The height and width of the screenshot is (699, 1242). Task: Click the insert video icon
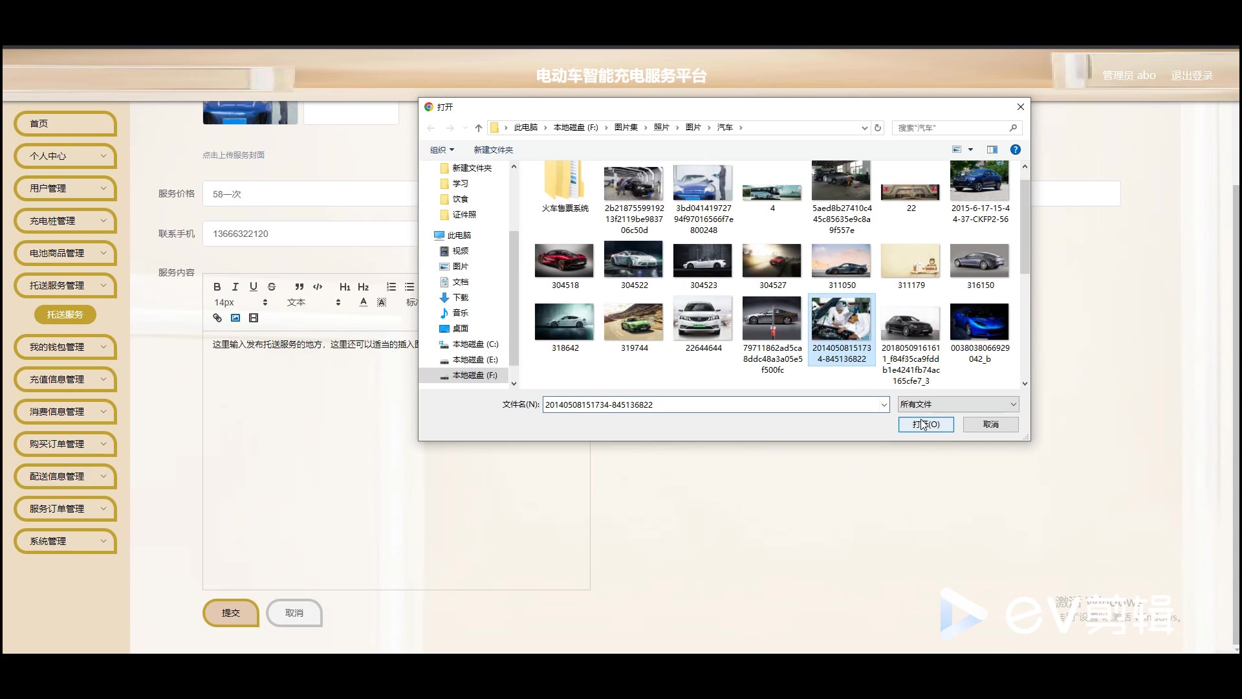(x=254, y=318)
